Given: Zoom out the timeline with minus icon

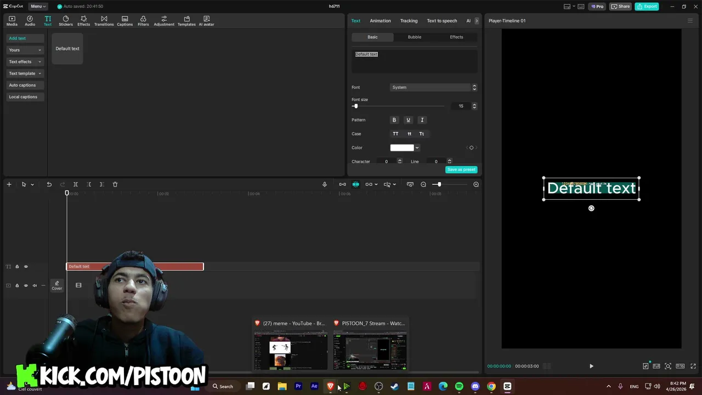Looking at the screenshot, I should coord(423,184).
